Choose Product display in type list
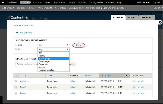Screen dimensions: 163x104 point(54,70)
